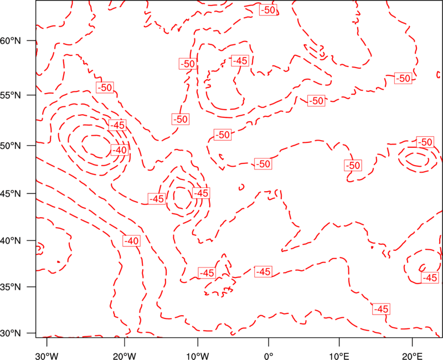Click the -40 contour label near 40°N latitude
The height and width of the screenshot is (360, 443).
[x=132, y=241]
